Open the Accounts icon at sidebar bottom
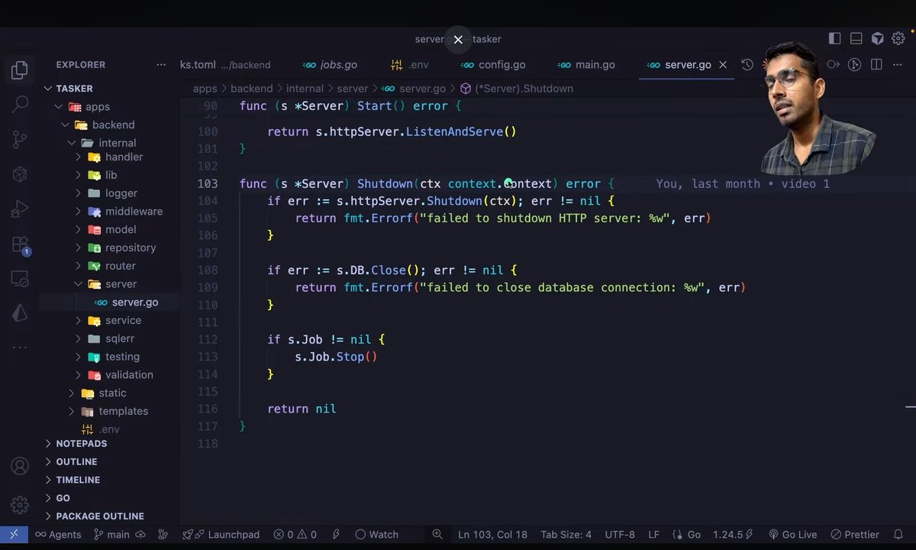 point(19,467)
